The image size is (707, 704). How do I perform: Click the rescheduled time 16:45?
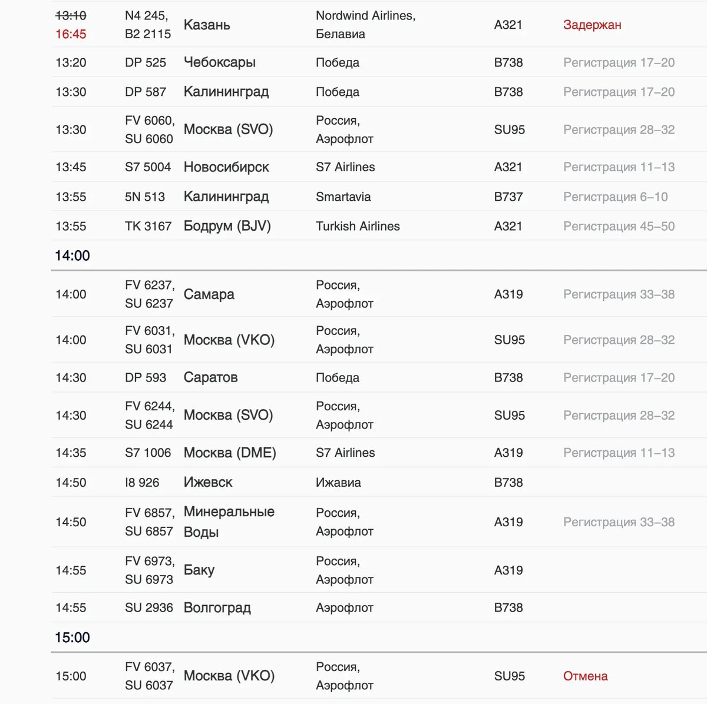coord(71,34)
